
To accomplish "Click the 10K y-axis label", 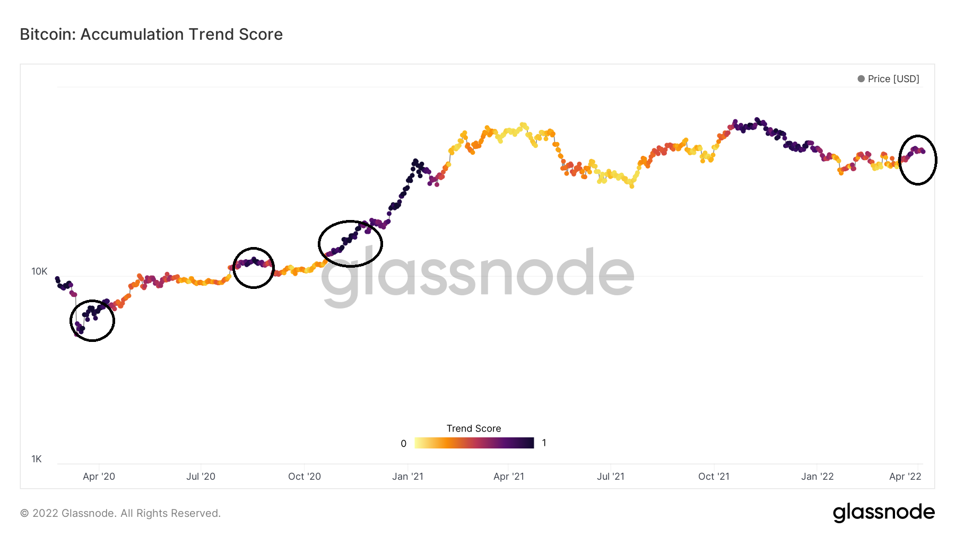I will 39,271.
